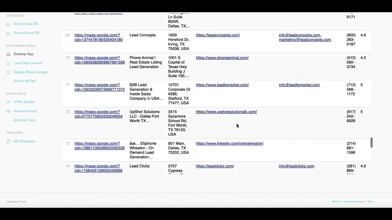Click the Documentations footer link

[x=353, y=202]
